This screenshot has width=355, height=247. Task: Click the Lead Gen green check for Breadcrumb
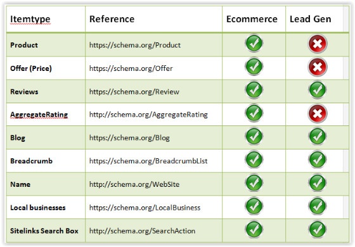tap(318, 160)
